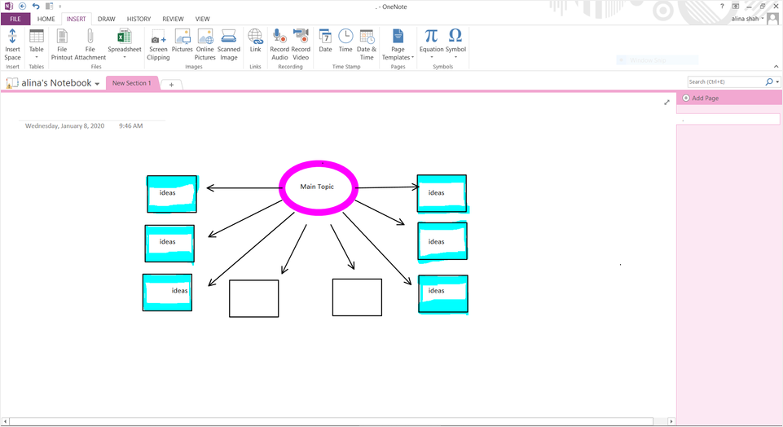Add a new section tab
This screenshot has width=783, height=427.
(x=171, y=85)
